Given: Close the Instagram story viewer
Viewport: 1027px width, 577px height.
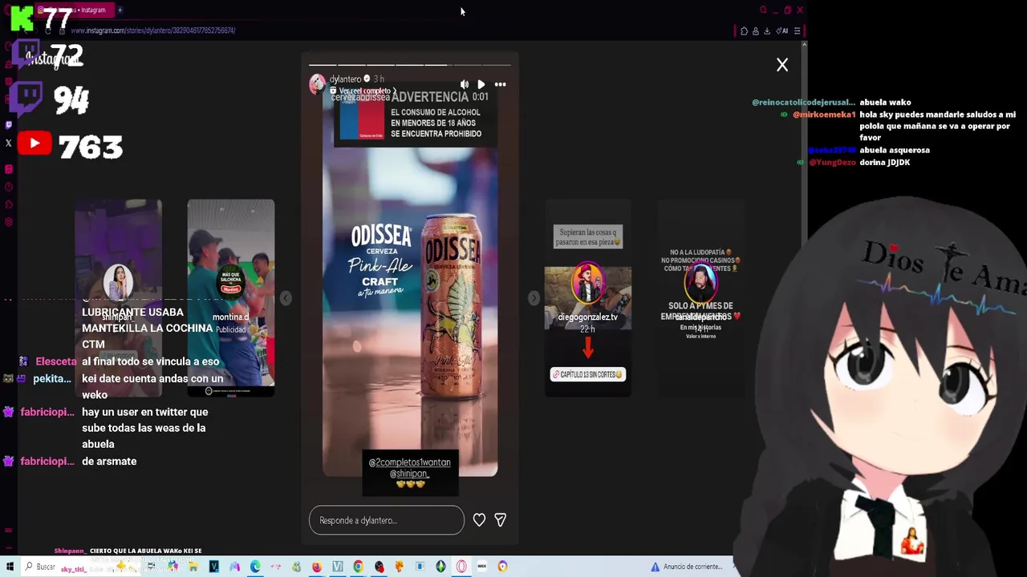Looking at the screenshot, I should pos(782,65).
